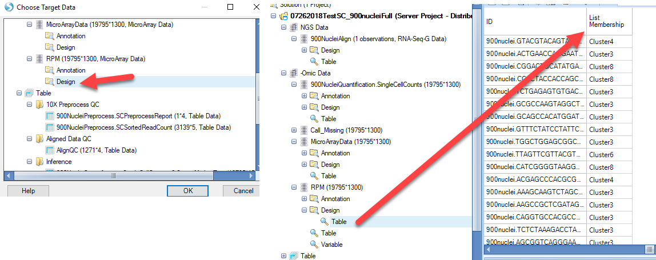Expand Design under MicroArrayData in project tree
The height and width of the screenshot is (260, 656).
point(304,165)
